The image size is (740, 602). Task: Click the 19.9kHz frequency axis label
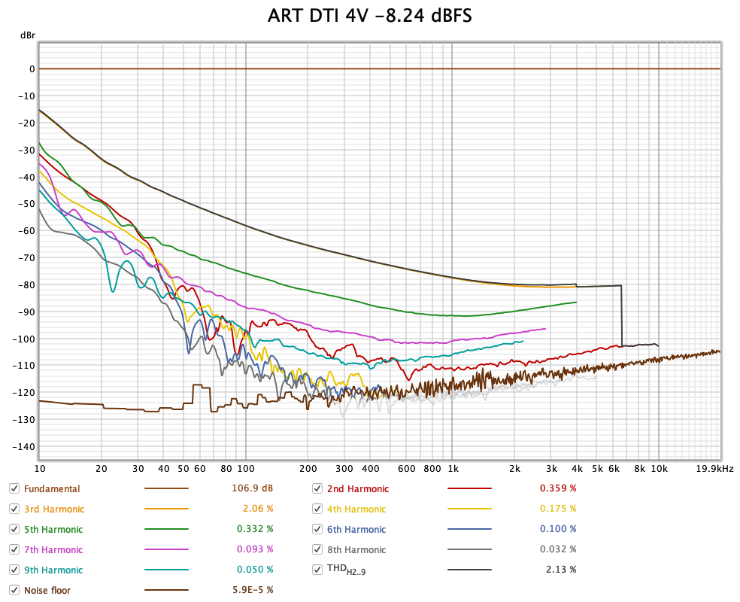coord(715,469)
